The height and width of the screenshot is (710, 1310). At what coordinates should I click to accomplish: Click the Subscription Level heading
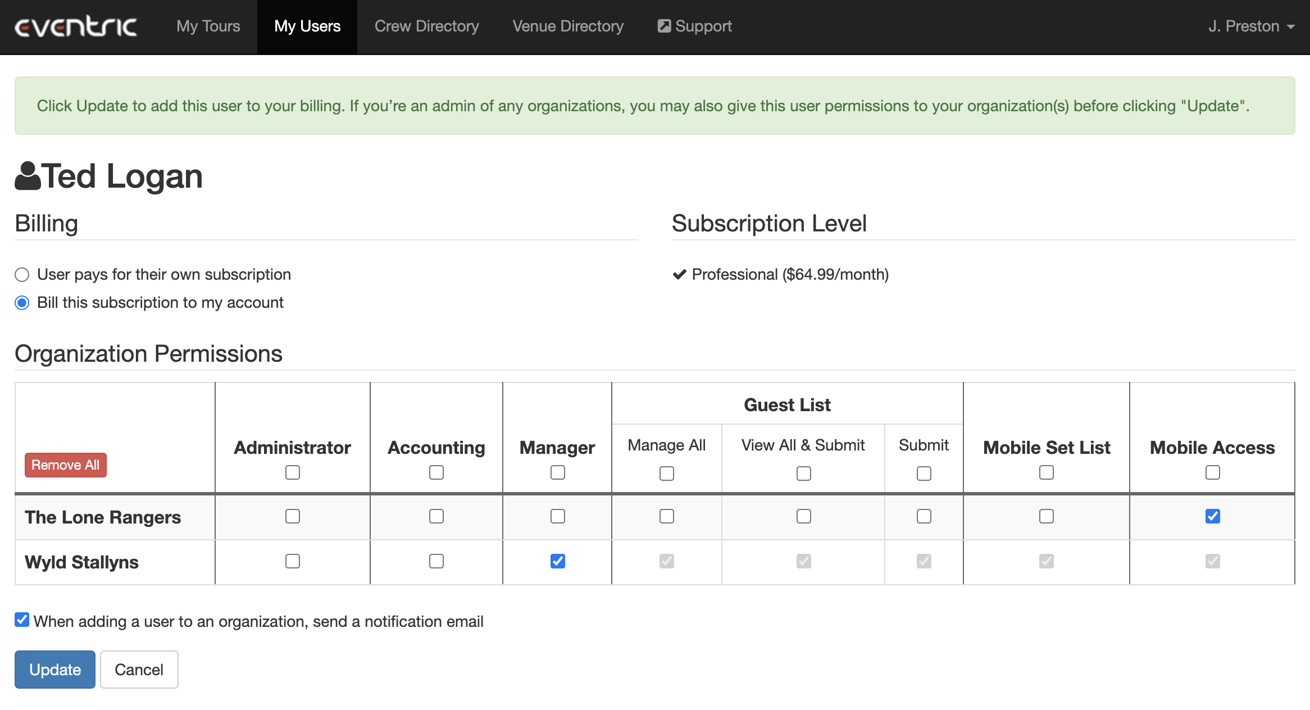[x=769, y=224]
